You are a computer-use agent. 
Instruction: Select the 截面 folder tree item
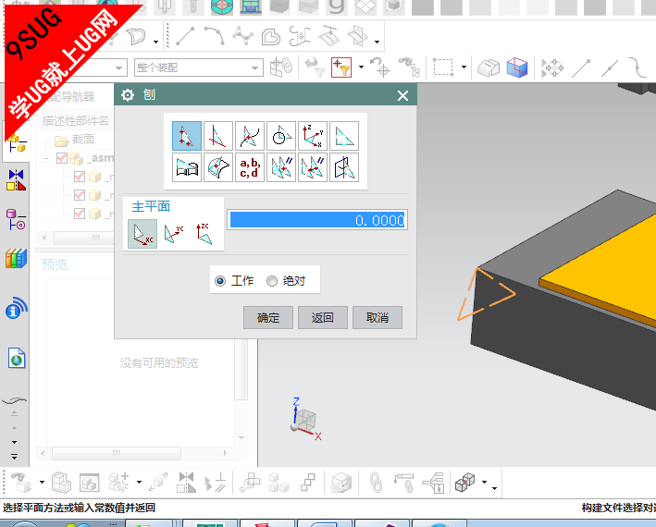coord(83,140)
